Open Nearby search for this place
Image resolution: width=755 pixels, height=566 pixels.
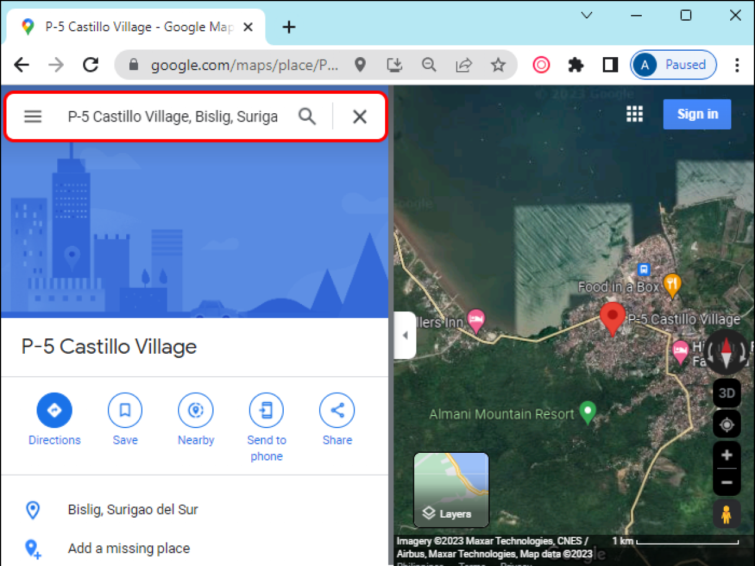coord(195,410)
